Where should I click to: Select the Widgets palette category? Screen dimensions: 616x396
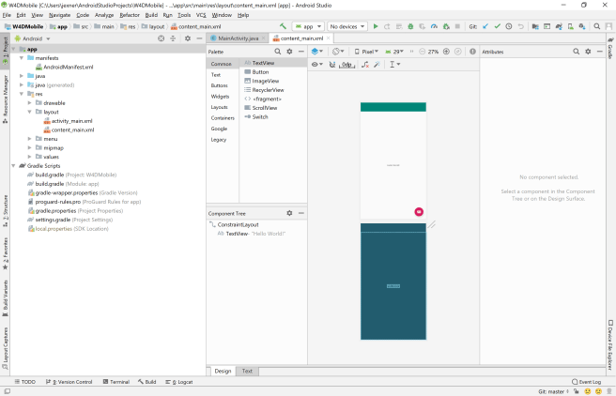(x=220, y=96)
